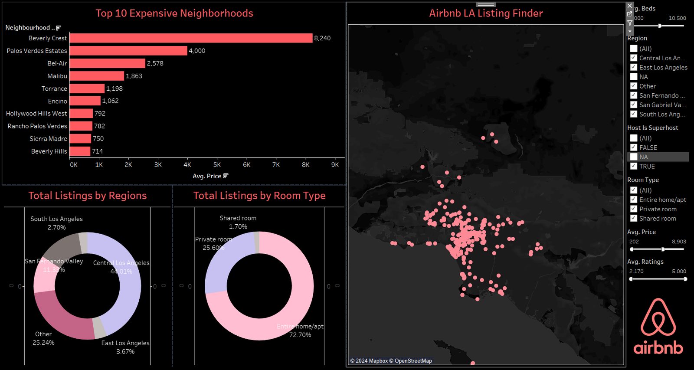The height and width of the screenshot is (370, 694).
Task: Open the OpenStreetMap attribution link
Action: coord(410,361)
